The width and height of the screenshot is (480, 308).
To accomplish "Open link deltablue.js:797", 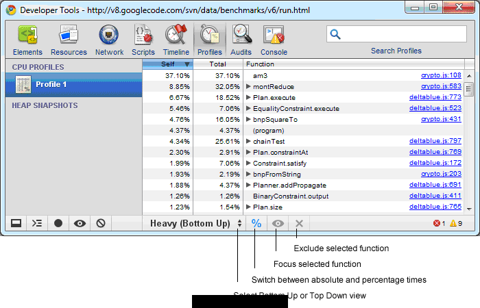I will (435, 141).
